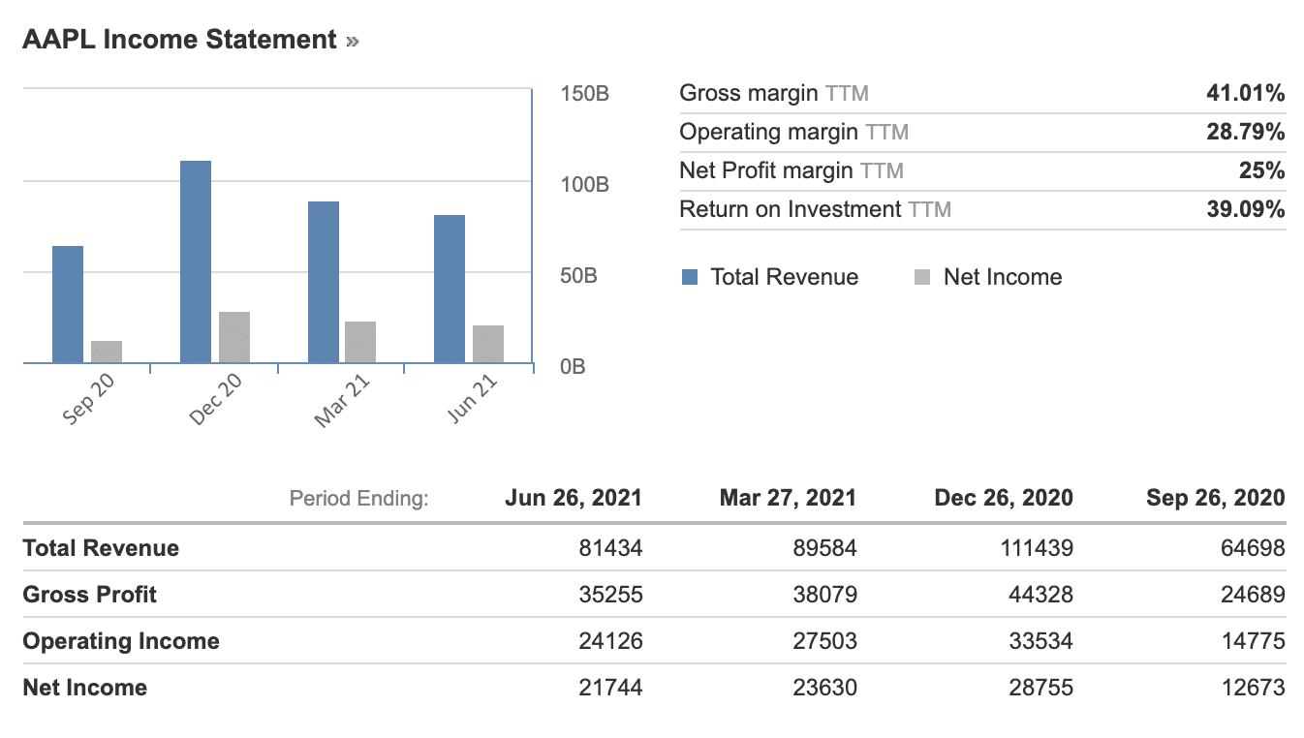Click Net Income value 21744
This screenshot has height=738, width=1304.
(611, 688)
